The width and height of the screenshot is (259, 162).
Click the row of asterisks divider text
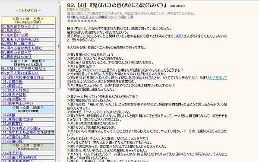(82, 21)
